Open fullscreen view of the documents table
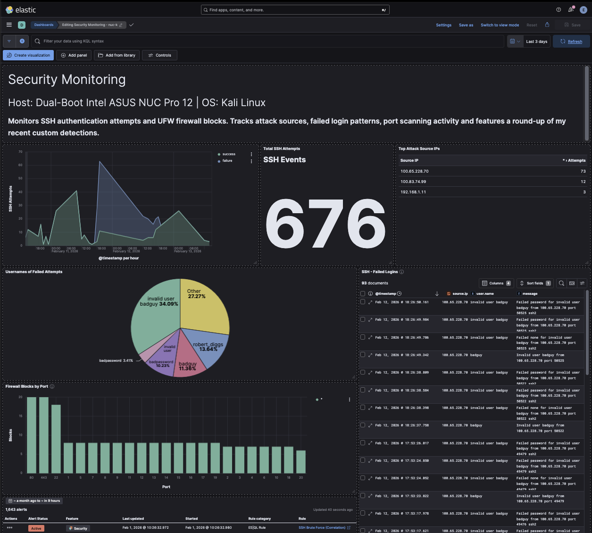The image size is (592, 533). 572,283
